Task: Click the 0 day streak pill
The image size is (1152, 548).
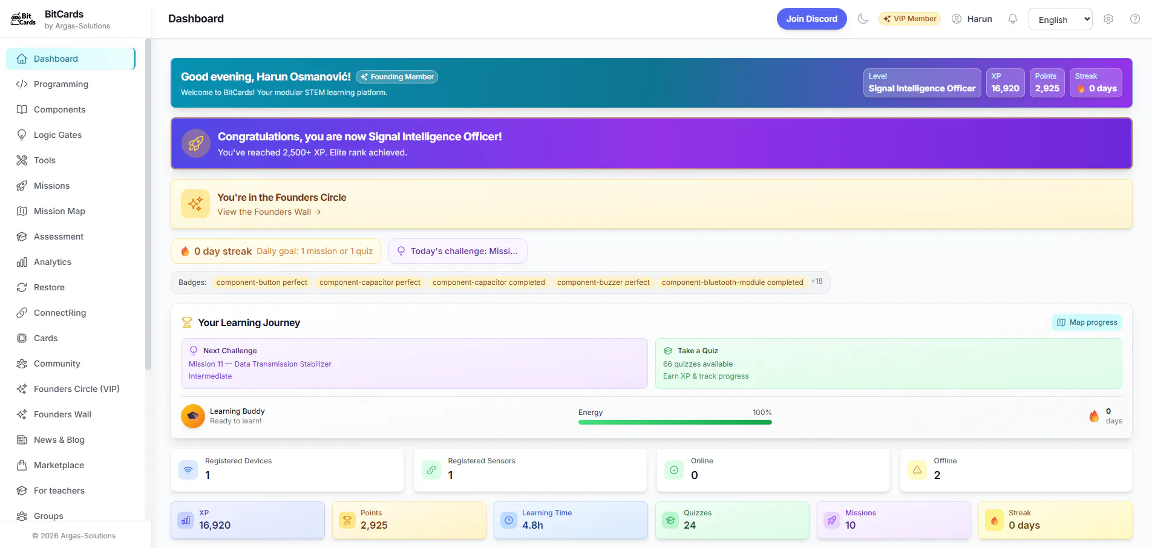Action: pos(276,251)
